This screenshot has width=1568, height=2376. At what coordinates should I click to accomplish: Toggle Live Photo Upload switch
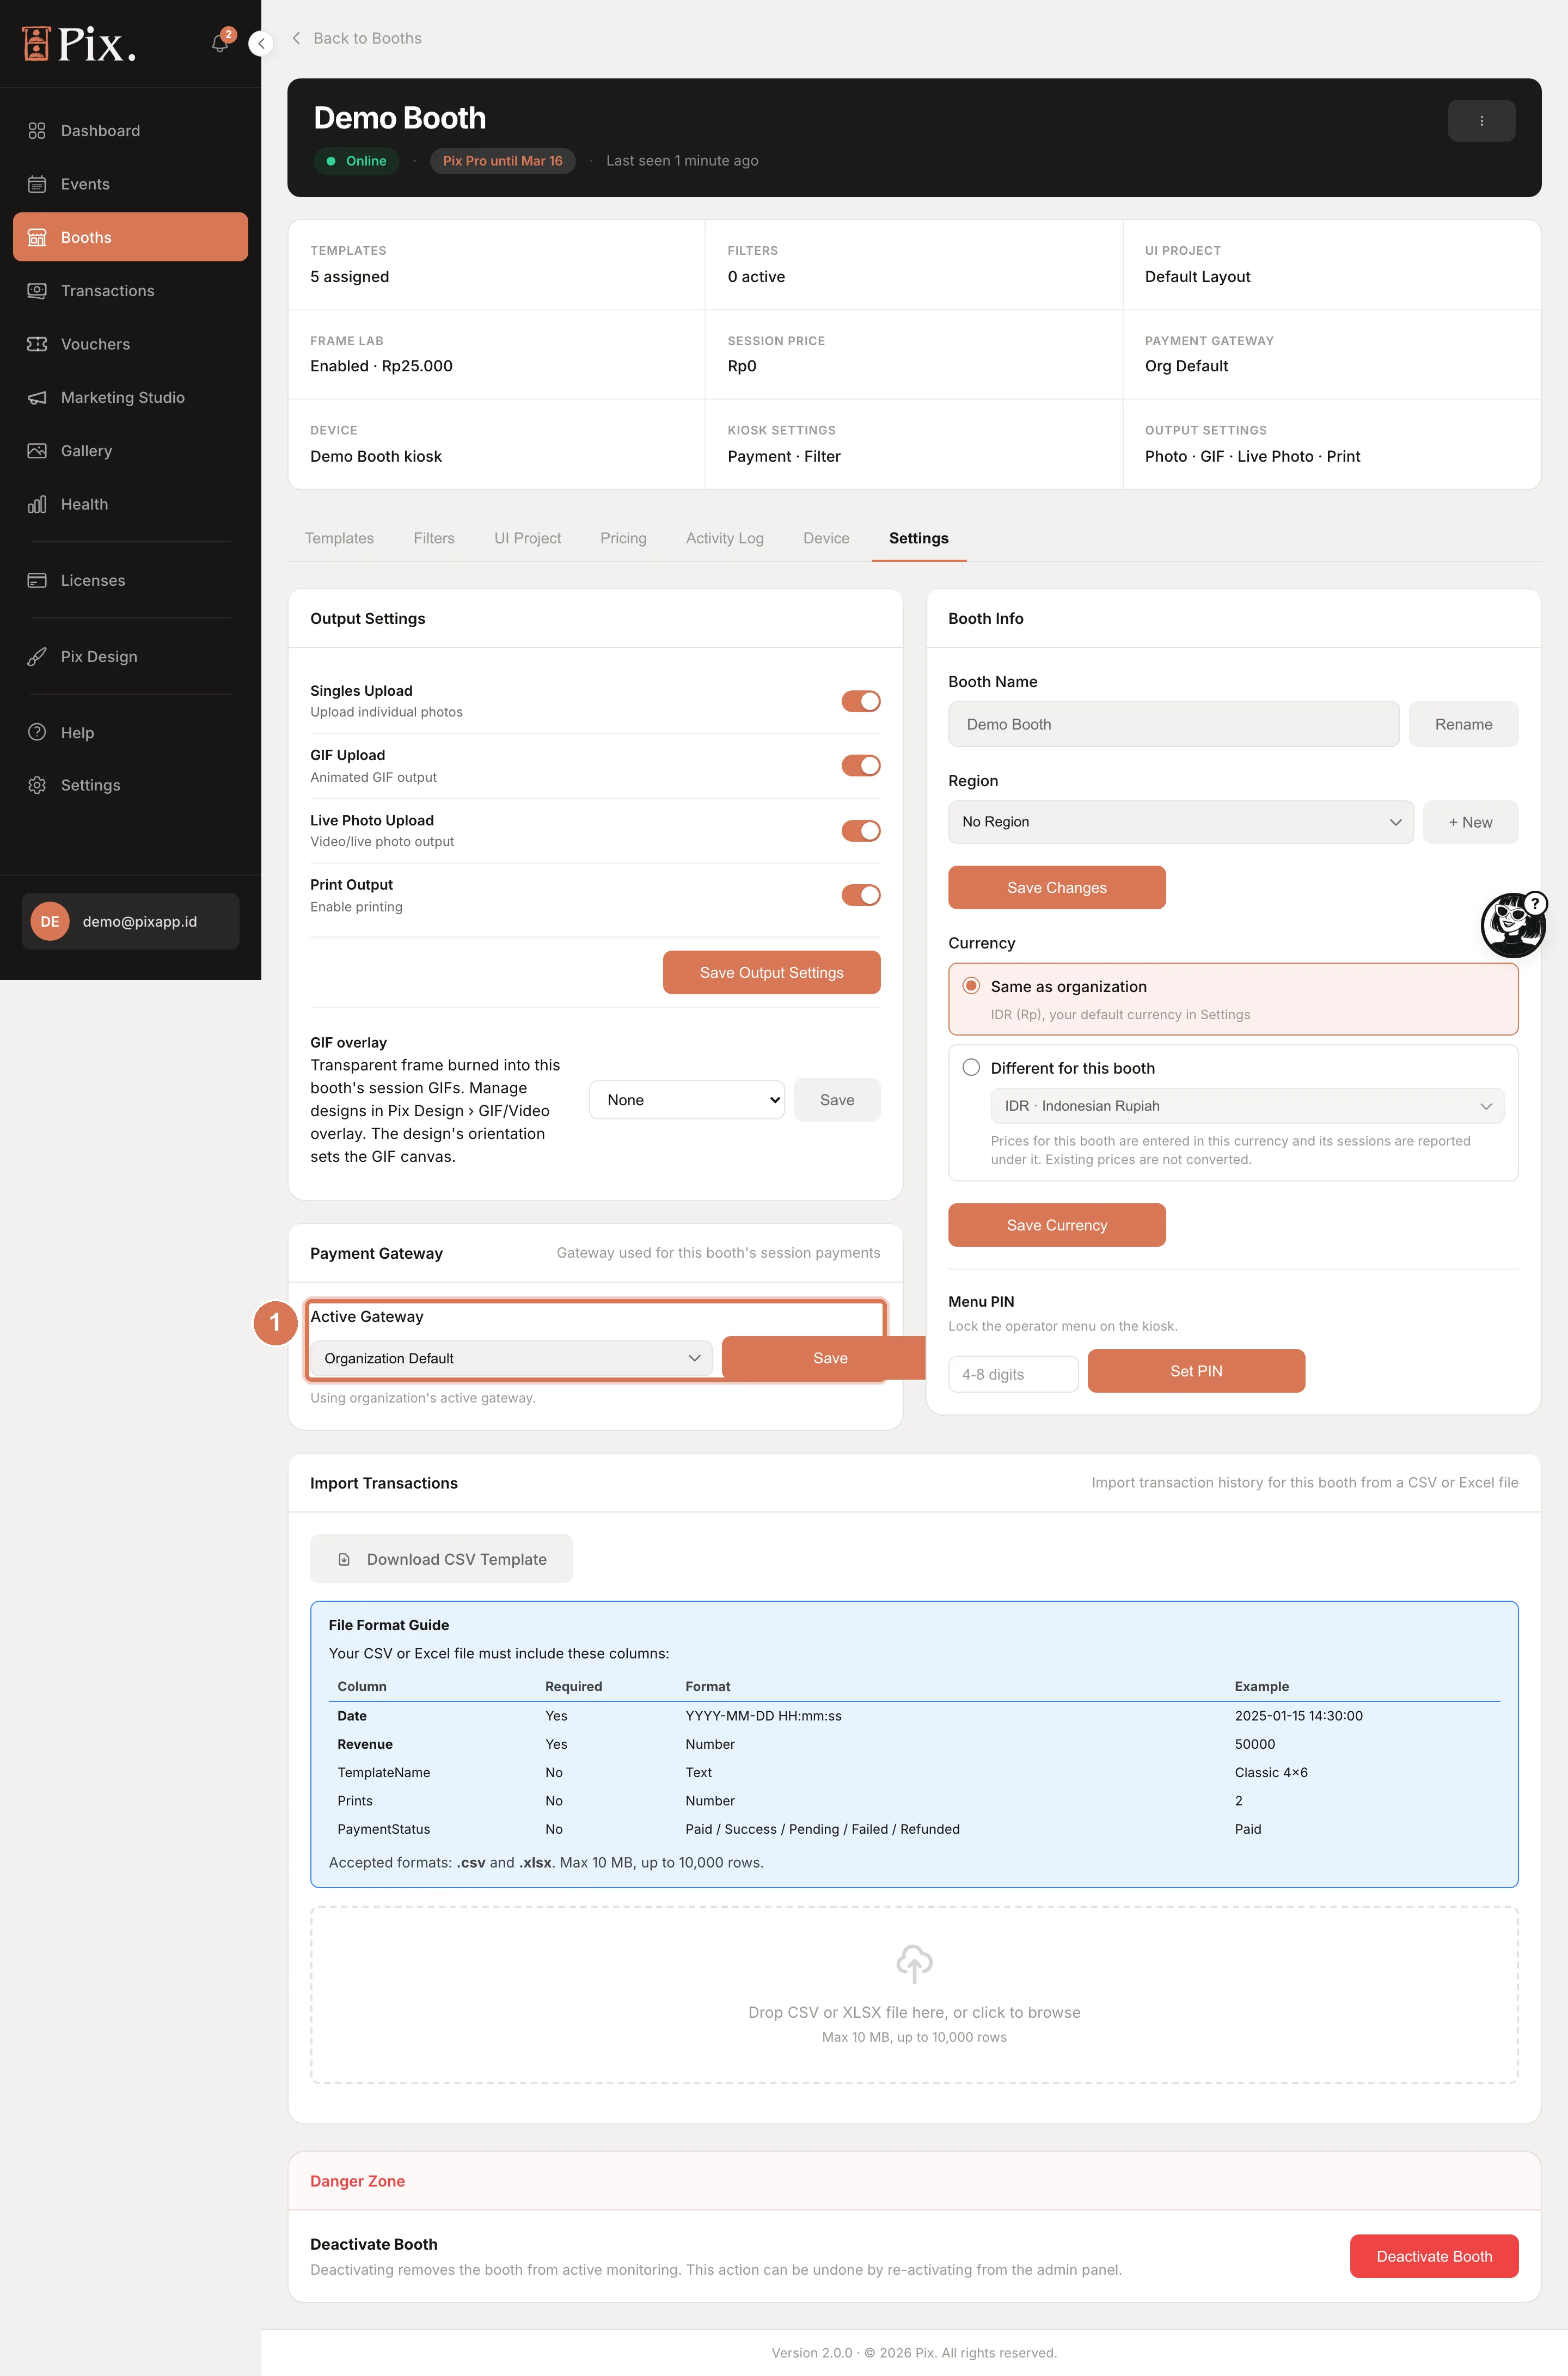coord(860,830)
